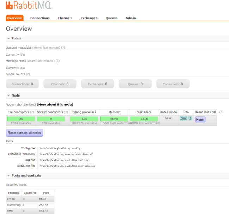Change queued messages chart range

[46, 48]
